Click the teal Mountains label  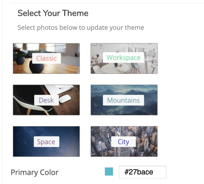point(124,100)
